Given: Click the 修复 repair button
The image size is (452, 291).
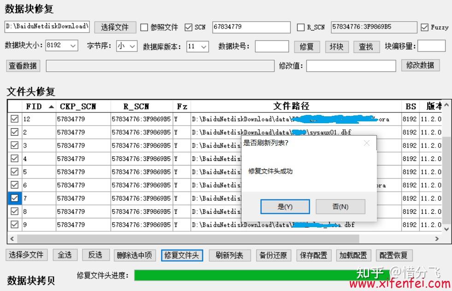Looking at the screenshot, I should 306,46.
